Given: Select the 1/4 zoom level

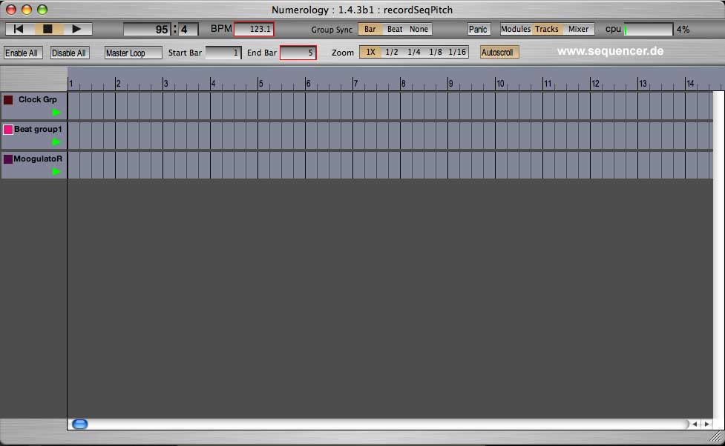Looking at the screenshot, I should point(414,52).
